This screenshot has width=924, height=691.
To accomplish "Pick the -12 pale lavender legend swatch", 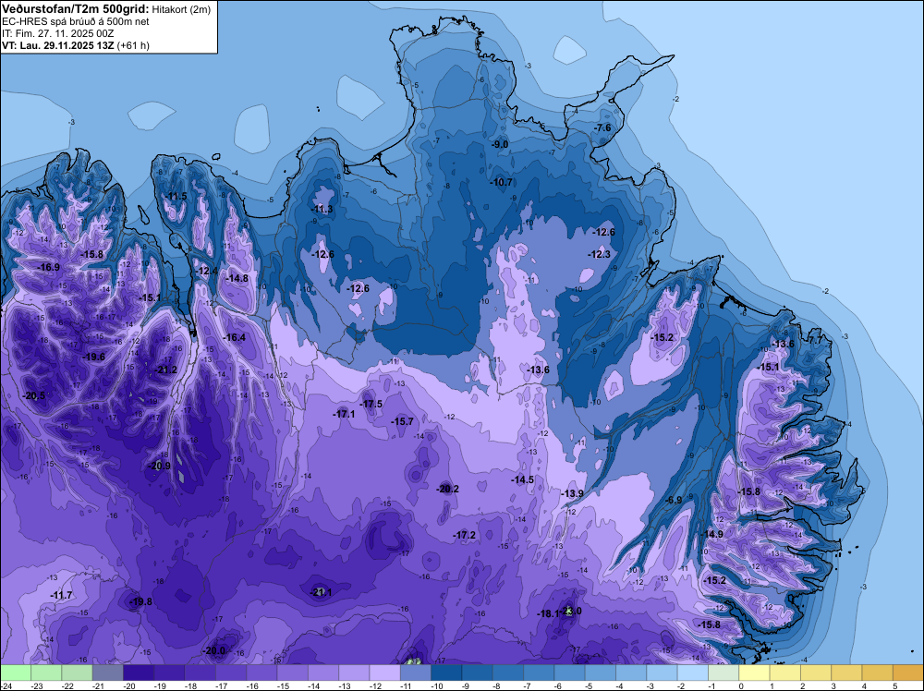I will point(384,673).
